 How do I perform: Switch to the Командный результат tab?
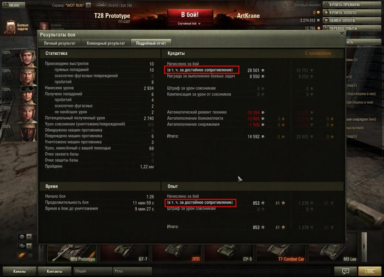106,43
